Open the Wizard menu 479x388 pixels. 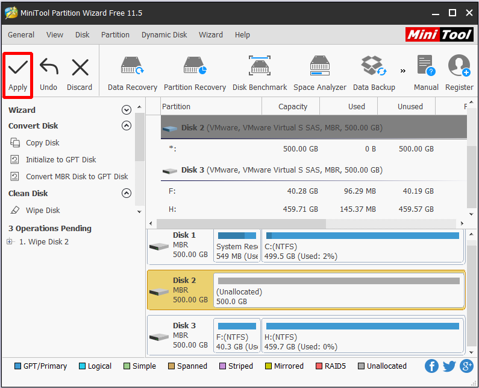pos(211,35)
